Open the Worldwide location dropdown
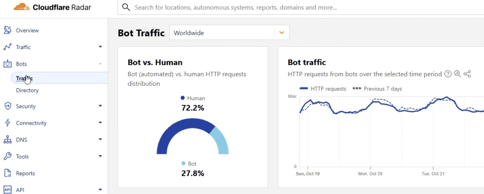Screen dimensions: 484x194 click(229, 33)
